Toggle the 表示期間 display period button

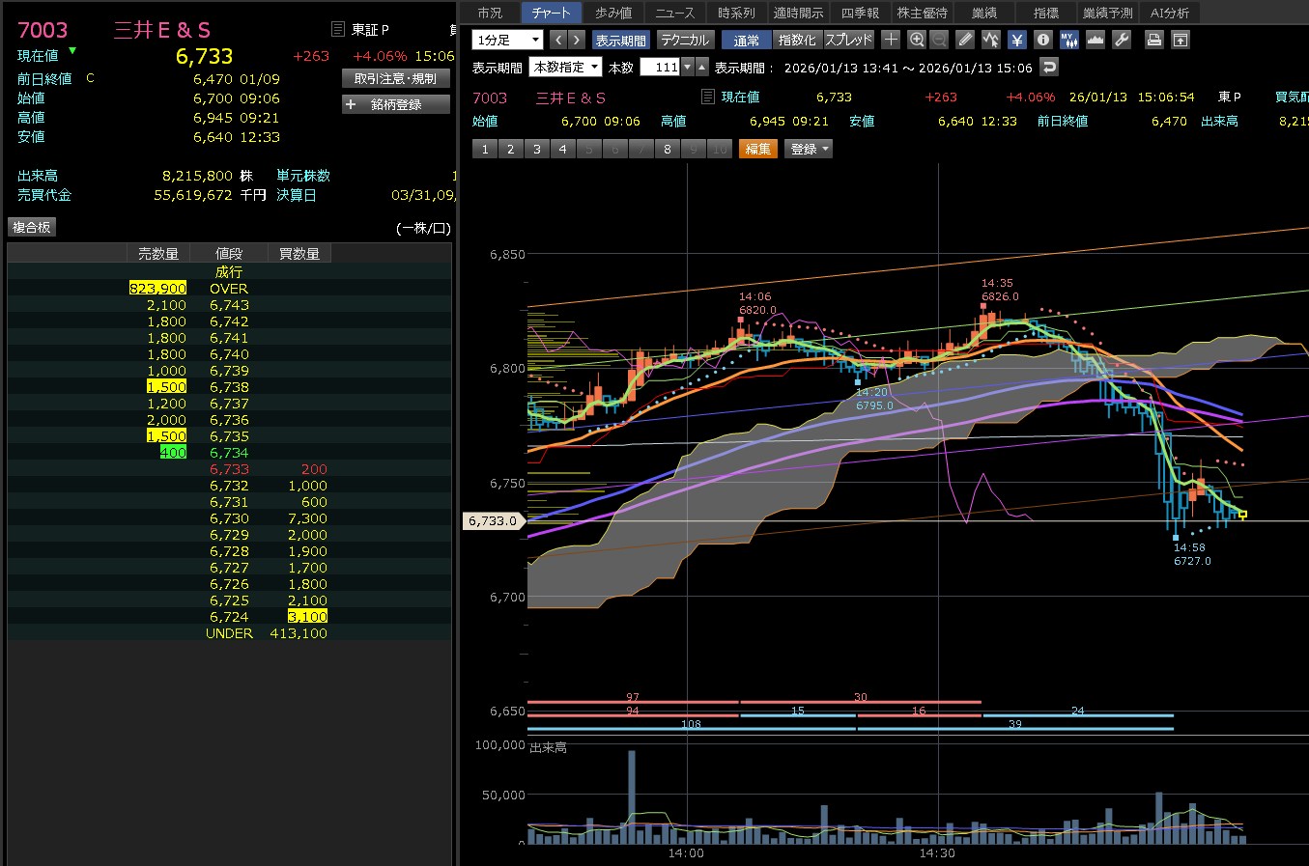pos(620,40)
